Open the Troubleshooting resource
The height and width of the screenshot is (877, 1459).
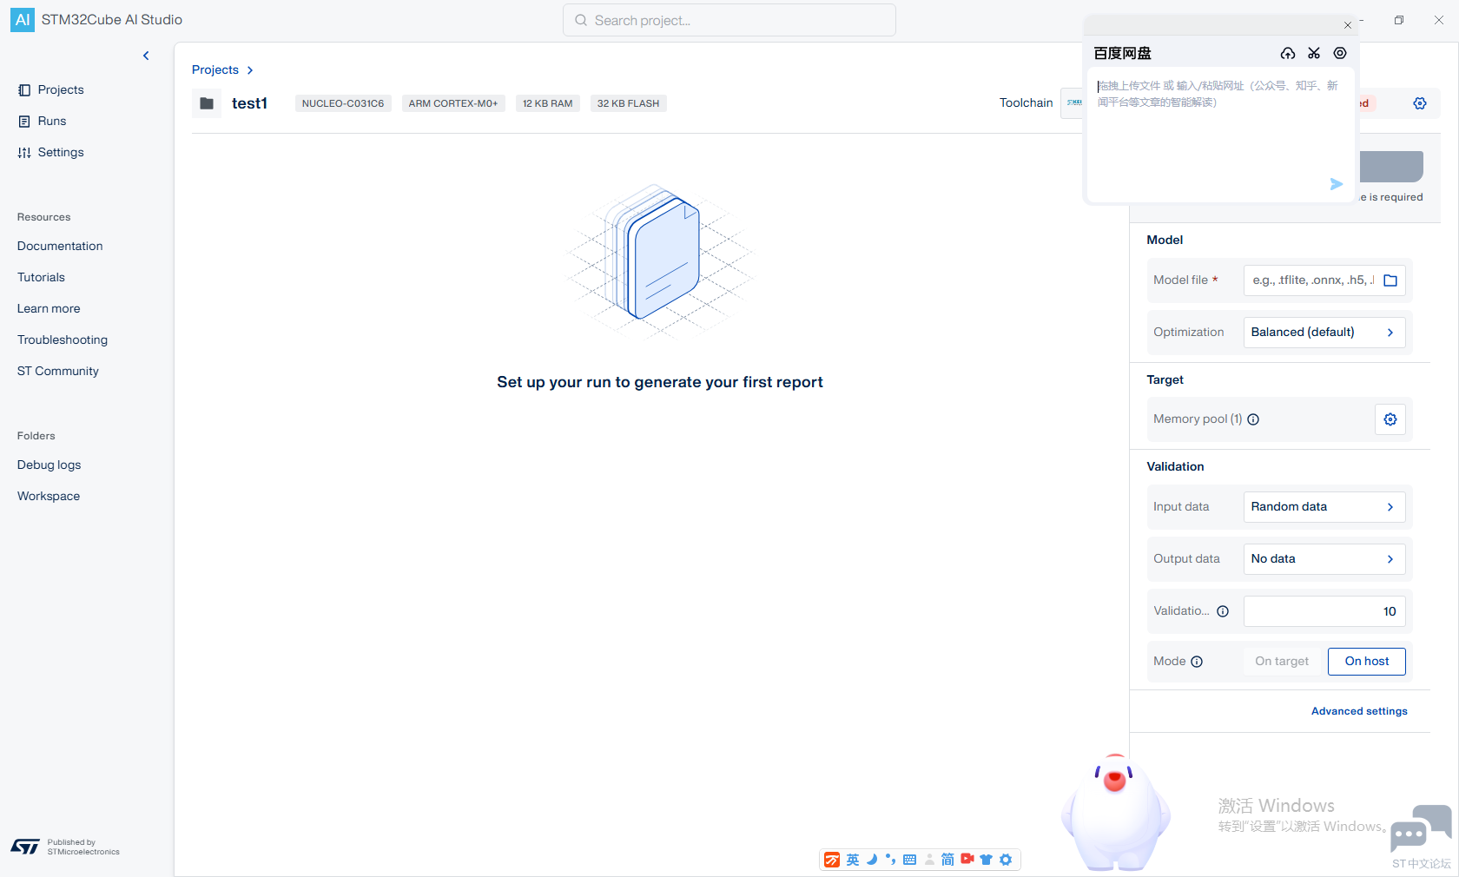[x=63, y=340]
